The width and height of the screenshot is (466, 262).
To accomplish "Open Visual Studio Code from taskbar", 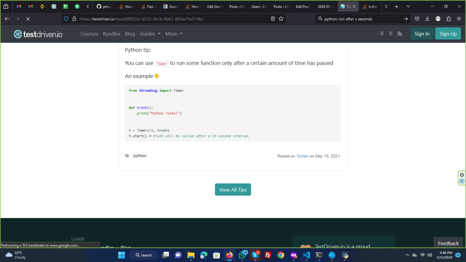I will 306,255.
